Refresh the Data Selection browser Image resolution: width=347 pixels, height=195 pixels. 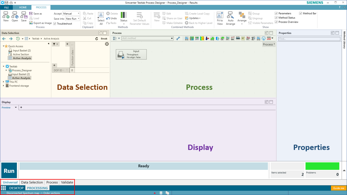[97, 39]
